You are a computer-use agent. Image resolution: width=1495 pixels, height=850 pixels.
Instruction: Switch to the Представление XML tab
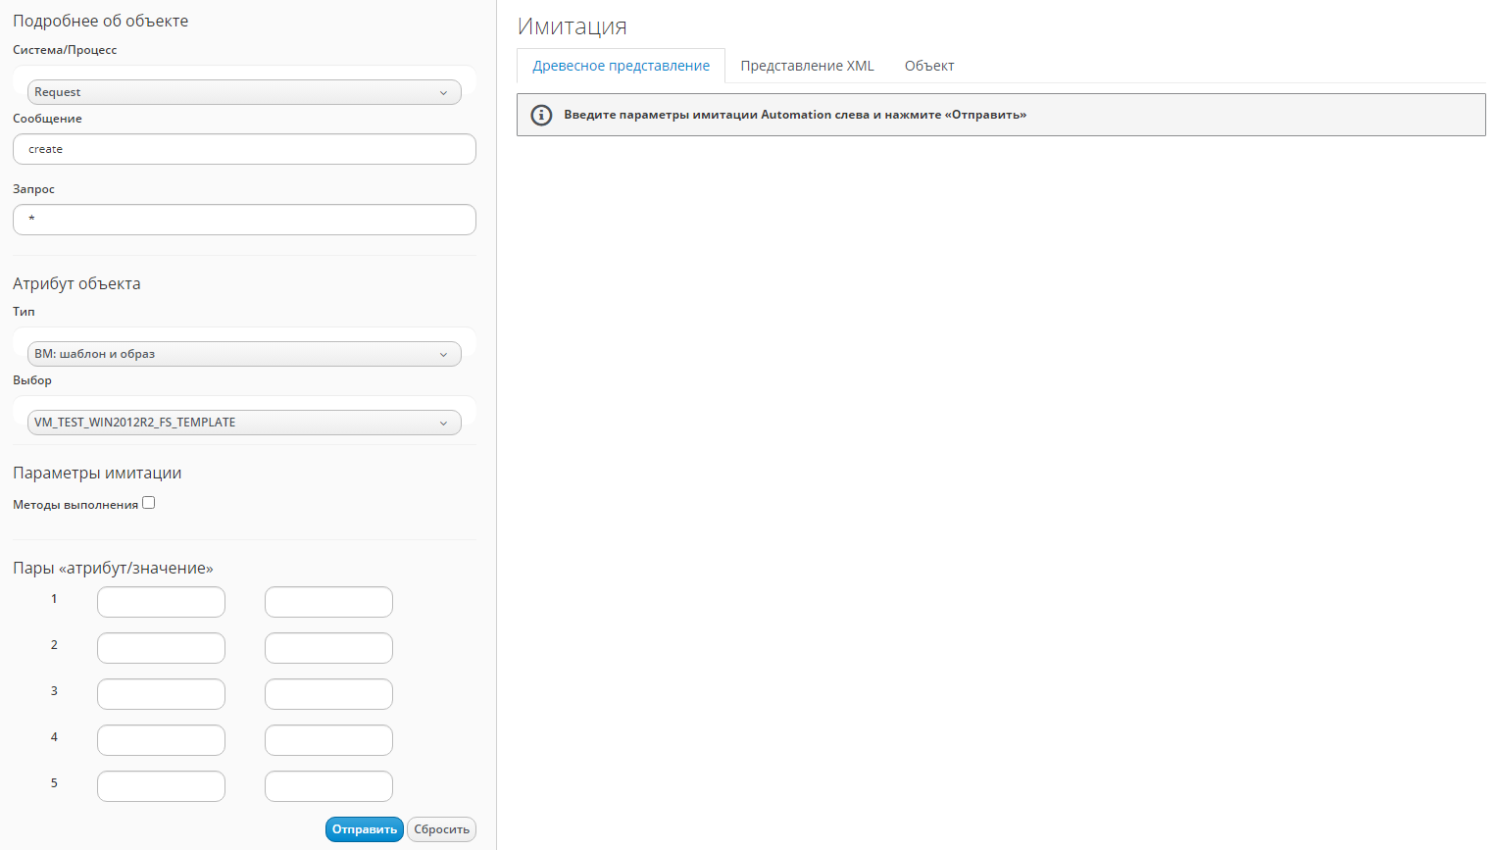pos(807,66)
